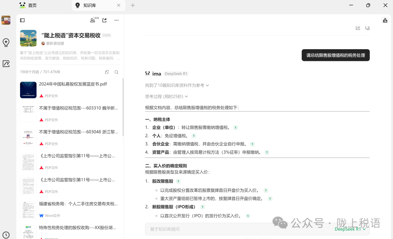
Task: Click the copy icon above the chat
Action: (368, 28)
